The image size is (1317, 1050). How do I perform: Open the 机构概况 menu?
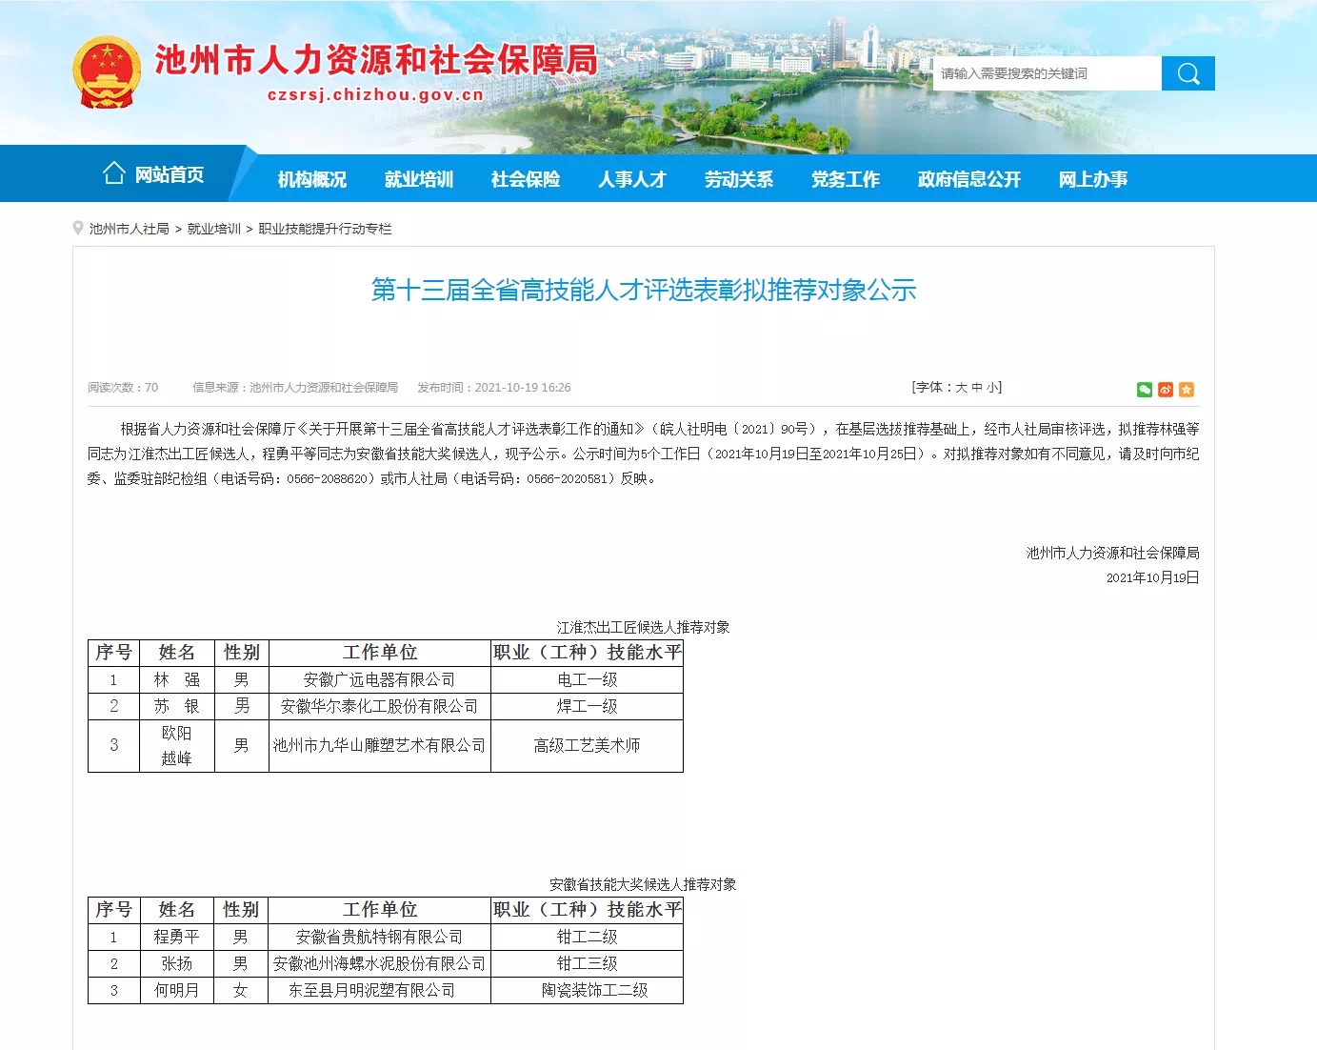click(x=312, y=179)
